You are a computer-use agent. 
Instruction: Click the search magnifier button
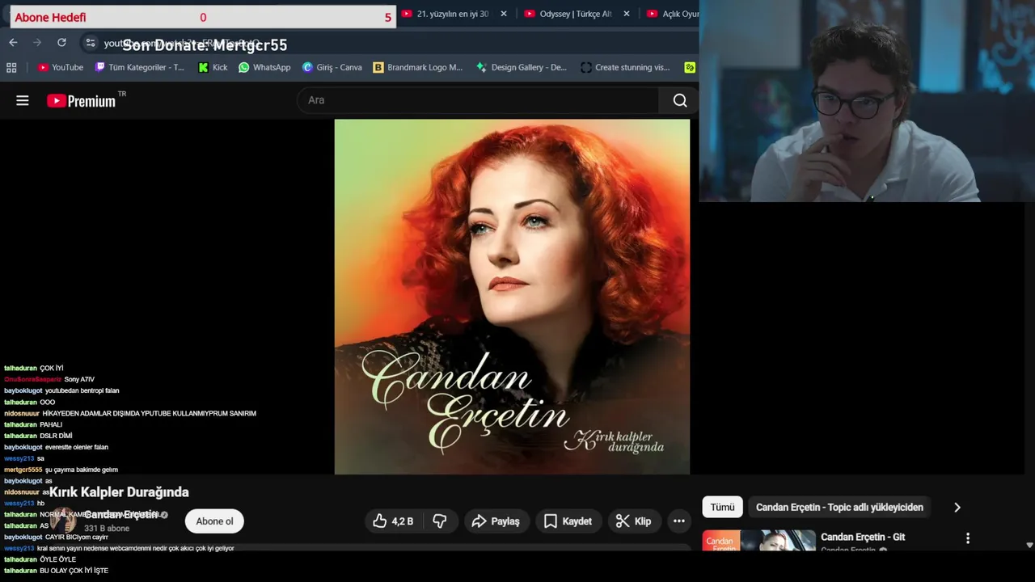pos(680,100)
